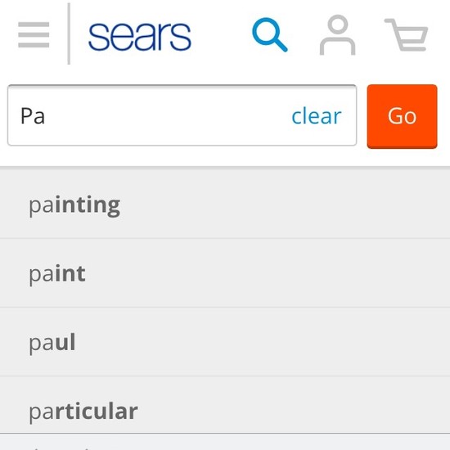This screenshot has height=450, width=450.
Task: Toggle the search bar with the magnifier
Action: click(270, 35)
